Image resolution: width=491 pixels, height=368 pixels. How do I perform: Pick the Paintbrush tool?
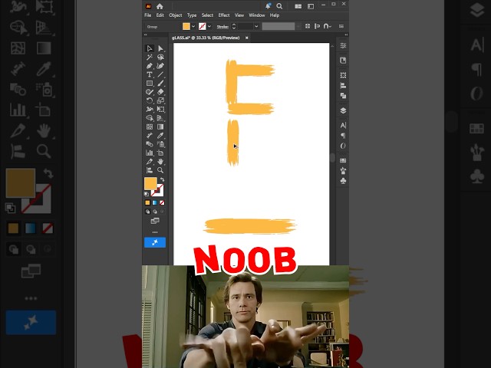click(x=160, y=84)
